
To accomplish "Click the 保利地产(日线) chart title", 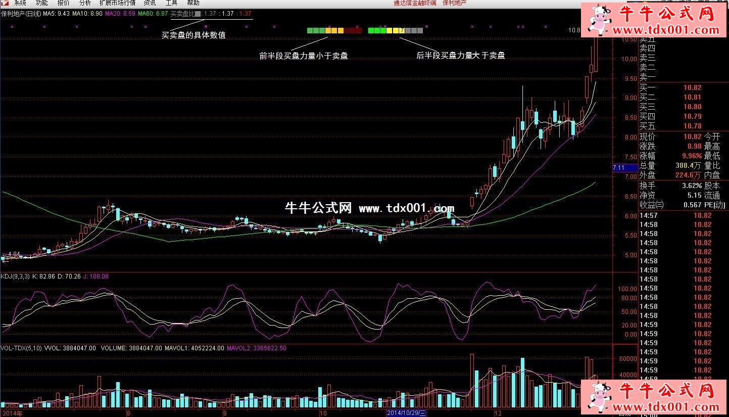I will 21,14.
